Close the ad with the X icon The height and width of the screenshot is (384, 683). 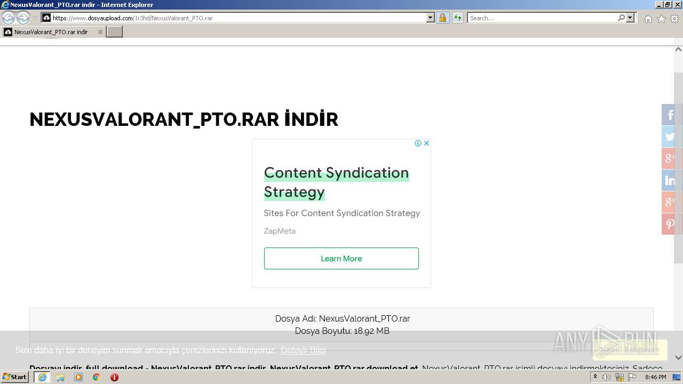click(426, 143)
